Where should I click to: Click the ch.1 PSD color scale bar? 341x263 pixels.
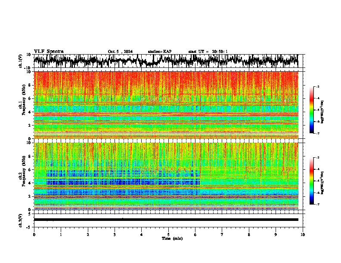tap(311, 110)
